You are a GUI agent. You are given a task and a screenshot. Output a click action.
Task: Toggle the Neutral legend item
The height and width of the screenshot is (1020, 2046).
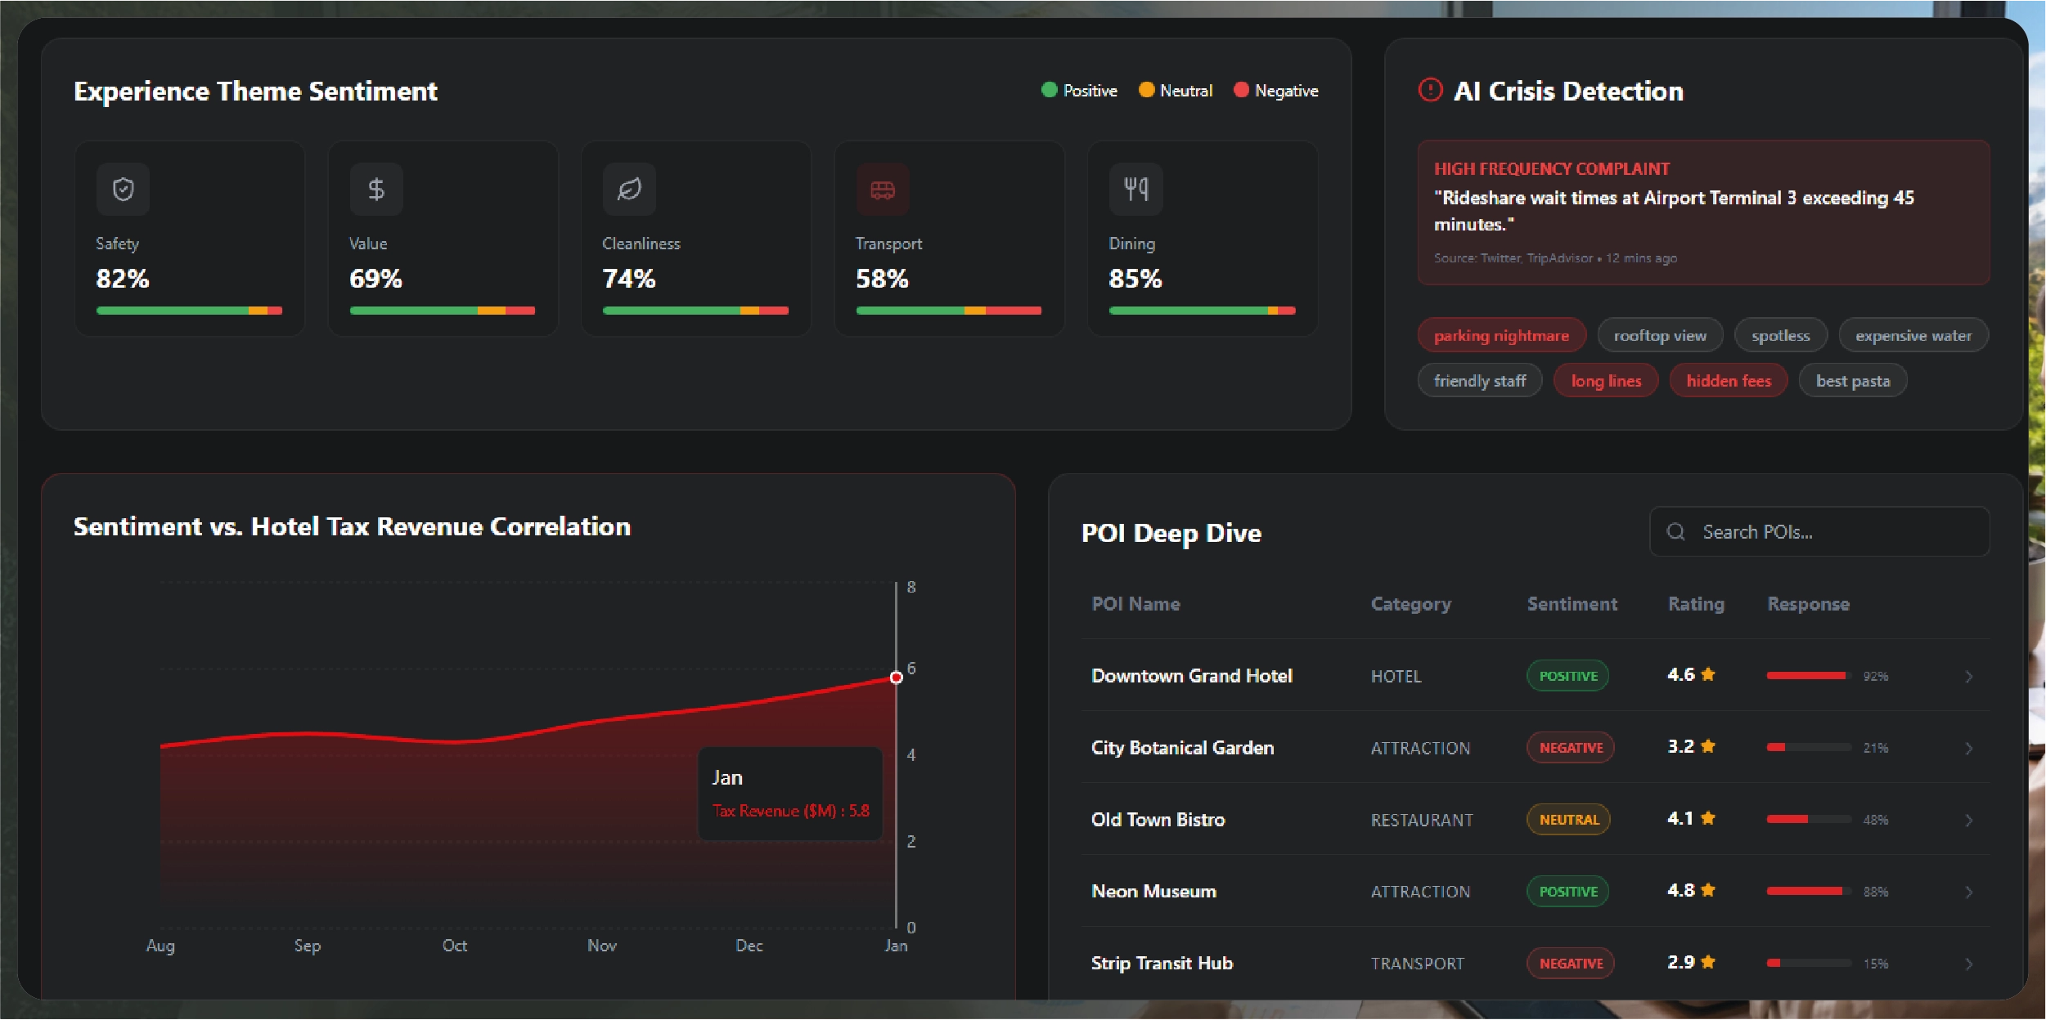pos(1176,91)
